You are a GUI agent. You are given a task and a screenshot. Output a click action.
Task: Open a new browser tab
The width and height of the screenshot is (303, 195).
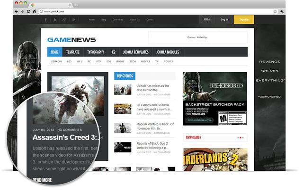point(76,5)
